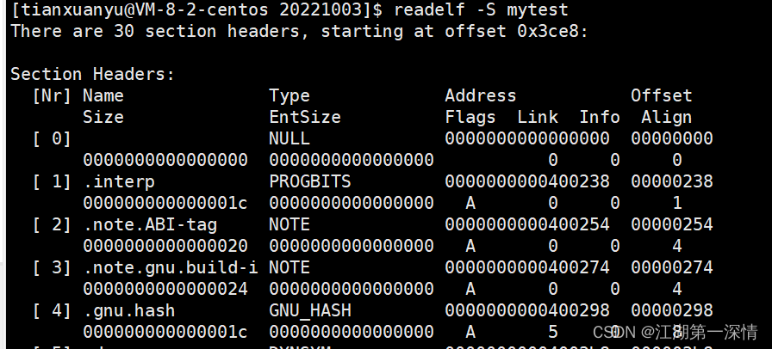The width and height of the screenshot is (772, 349).
Task: Click the 'Section Headers:' heading
Action: click(92, 74)
